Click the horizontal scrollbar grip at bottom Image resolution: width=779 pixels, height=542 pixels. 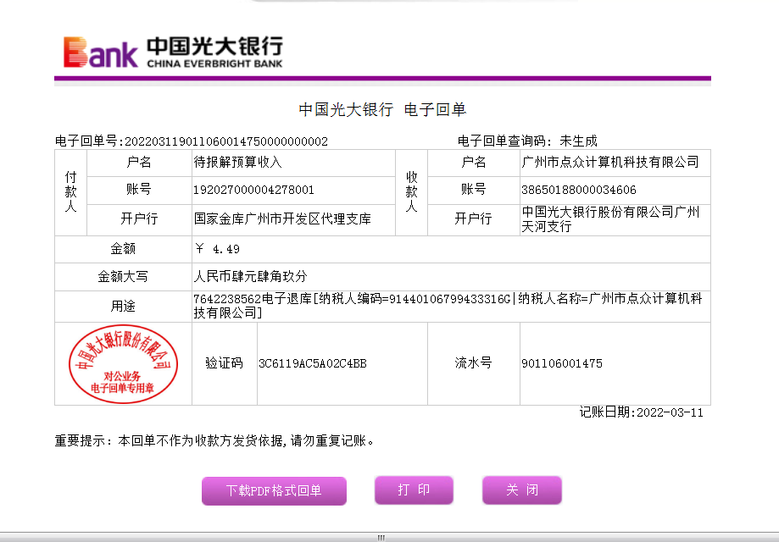[x=381, y=538]
